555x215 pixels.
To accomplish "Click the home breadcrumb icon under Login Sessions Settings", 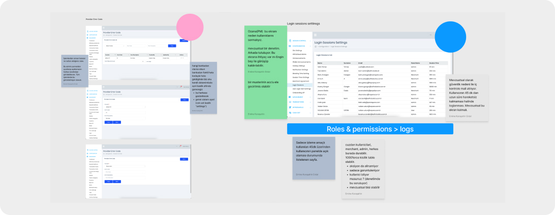I will [316, 46].
